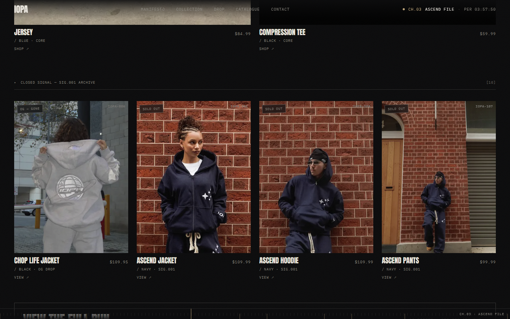Screen dimensions: 510x319
Task: Click the Chop Life Jacket $109.95 price
Action: (119, 262)
